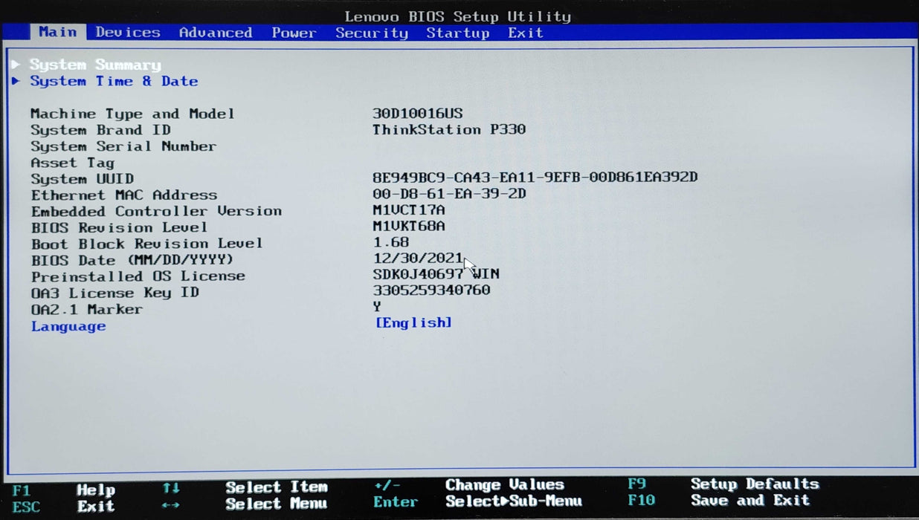Select the Exit tab

pyautogui.click(x=526, y=33)
